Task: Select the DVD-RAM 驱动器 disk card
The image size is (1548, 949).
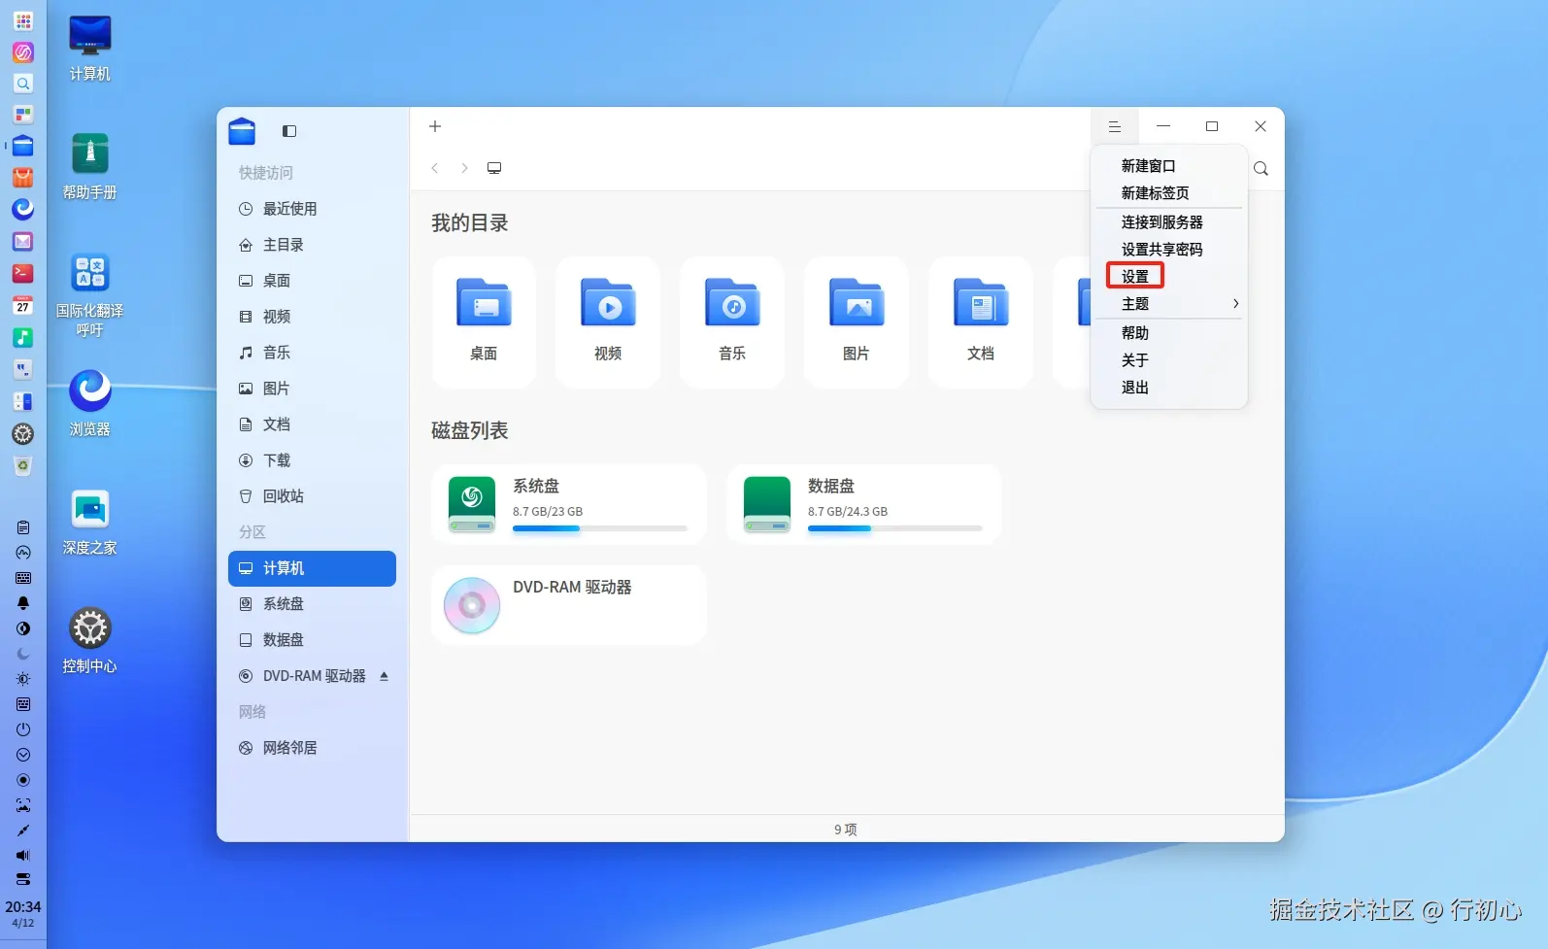Action: (569, 605)
